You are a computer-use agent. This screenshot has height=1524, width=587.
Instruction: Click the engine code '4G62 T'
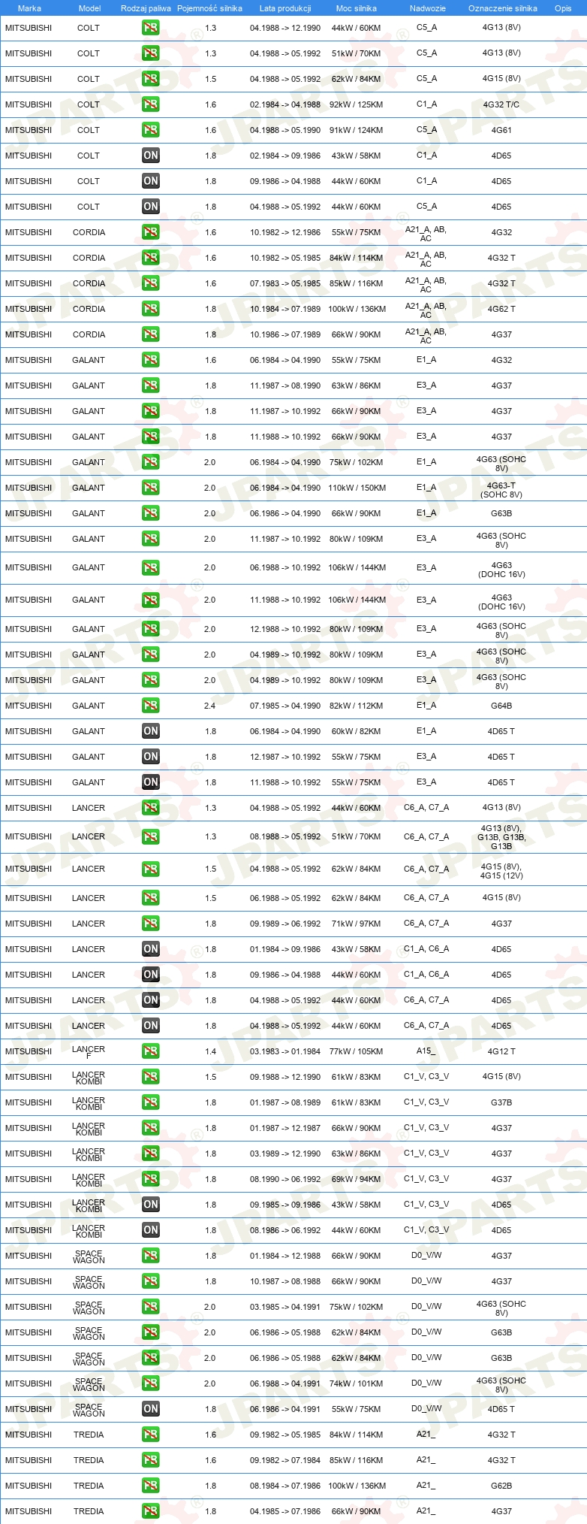[501, 309]
